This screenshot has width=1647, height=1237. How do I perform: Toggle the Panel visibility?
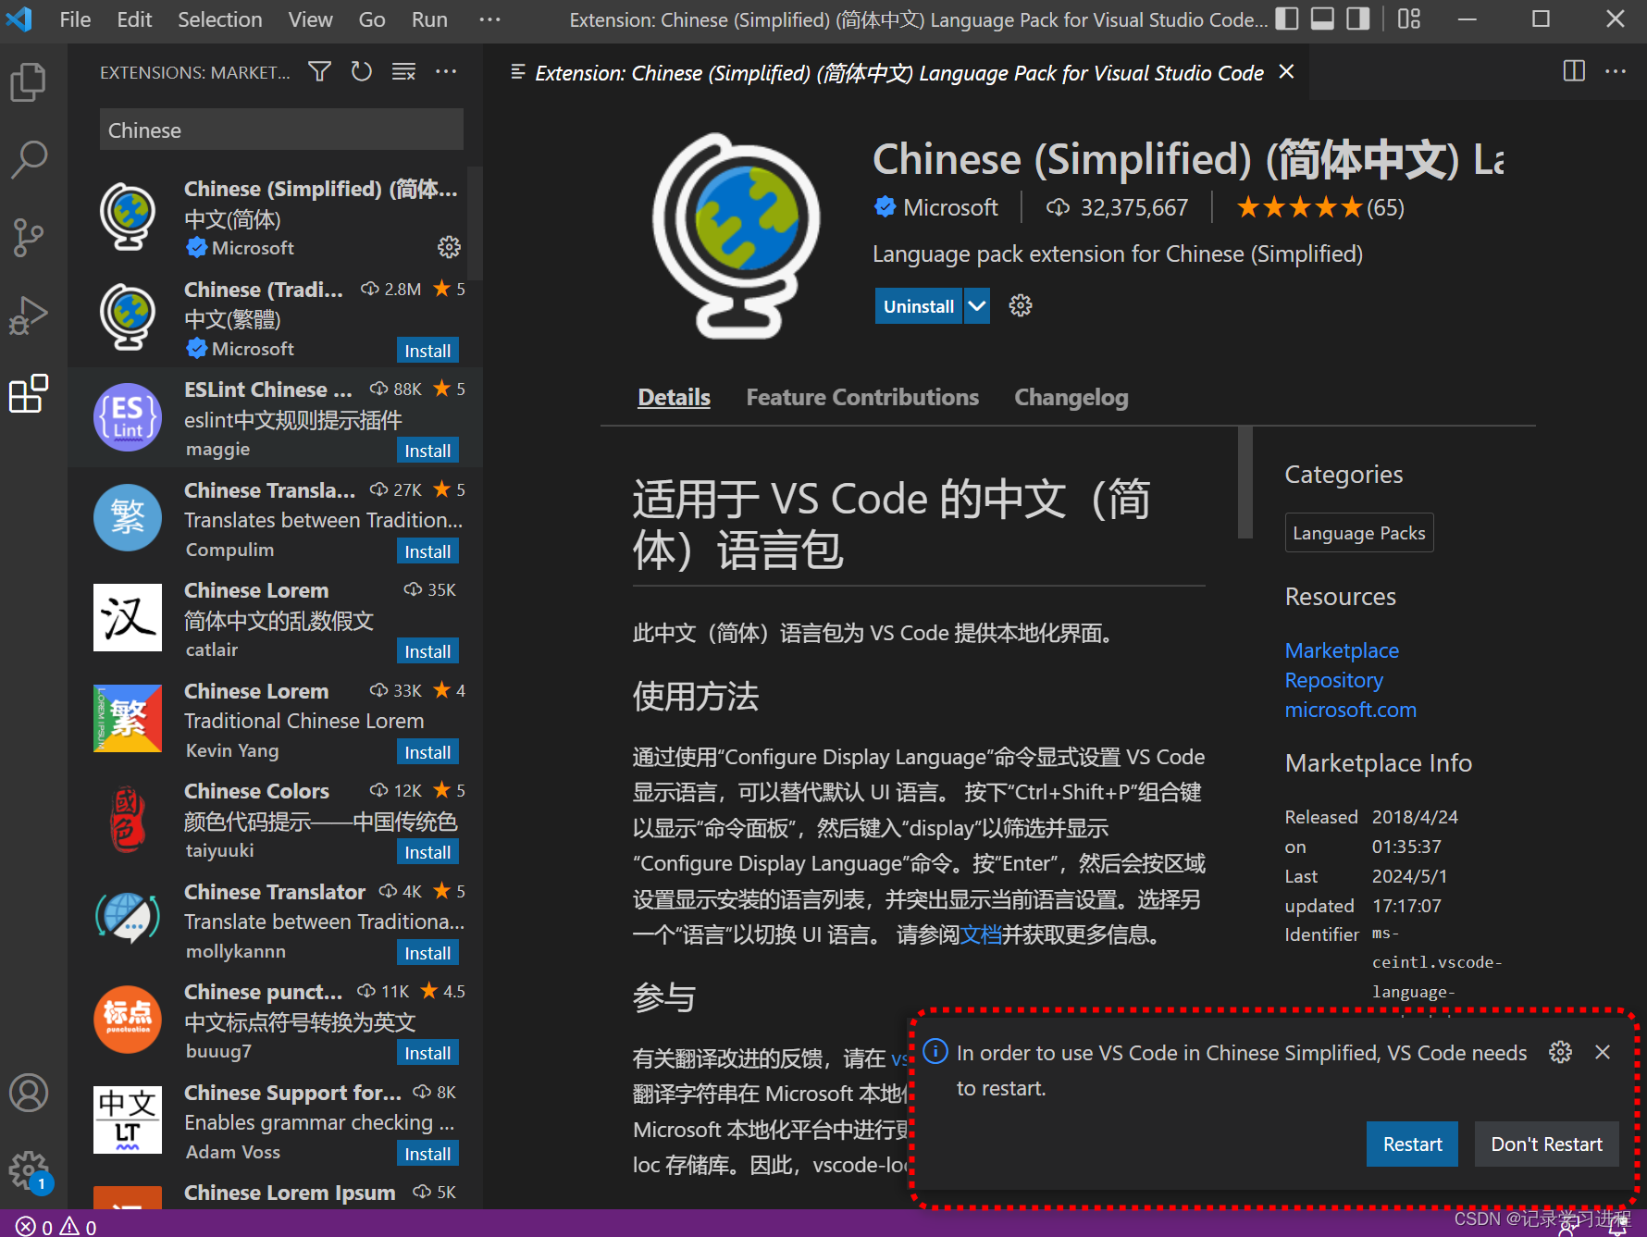coord(1322,19)
